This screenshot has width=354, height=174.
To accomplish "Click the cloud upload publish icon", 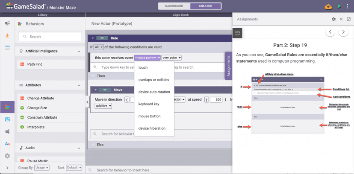I will click(x=328, y=7).
